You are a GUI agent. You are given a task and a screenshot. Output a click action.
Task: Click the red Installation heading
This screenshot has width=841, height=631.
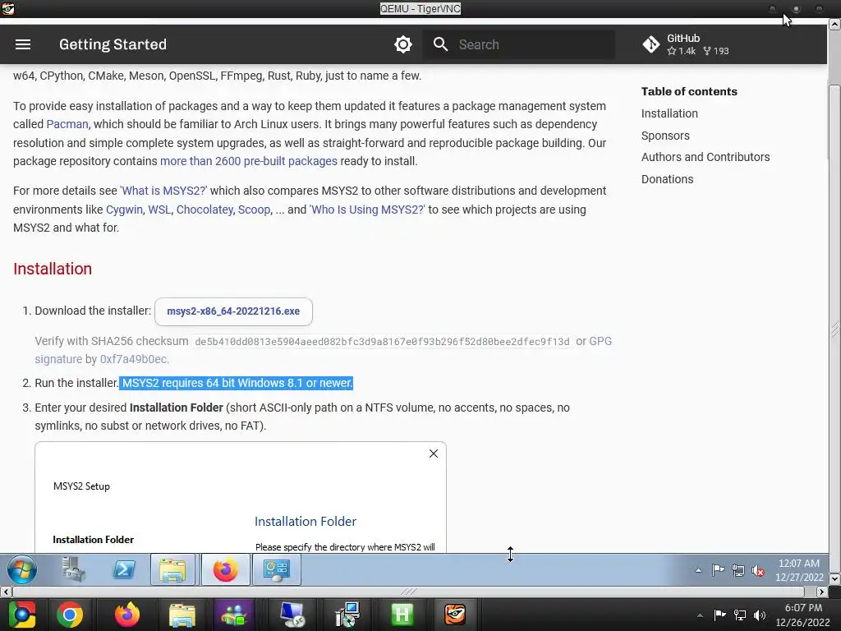(53, 269)
